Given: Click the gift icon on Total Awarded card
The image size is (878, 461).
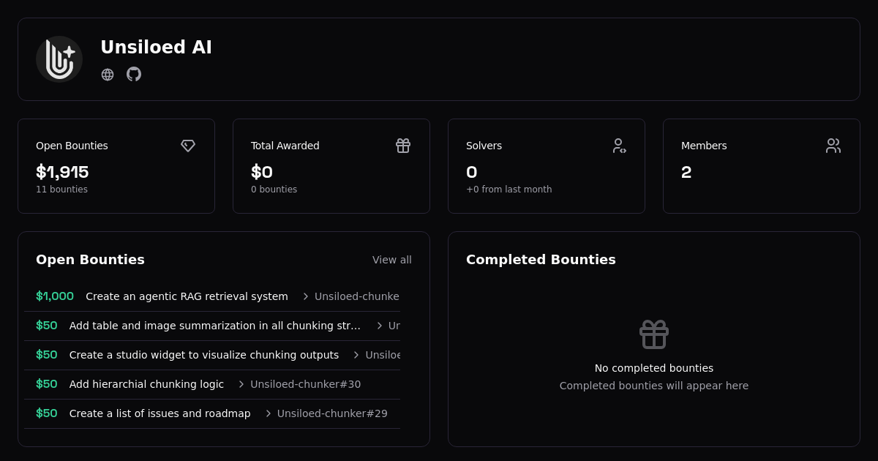Looking at the screenshot, I should tap(403, 146).
